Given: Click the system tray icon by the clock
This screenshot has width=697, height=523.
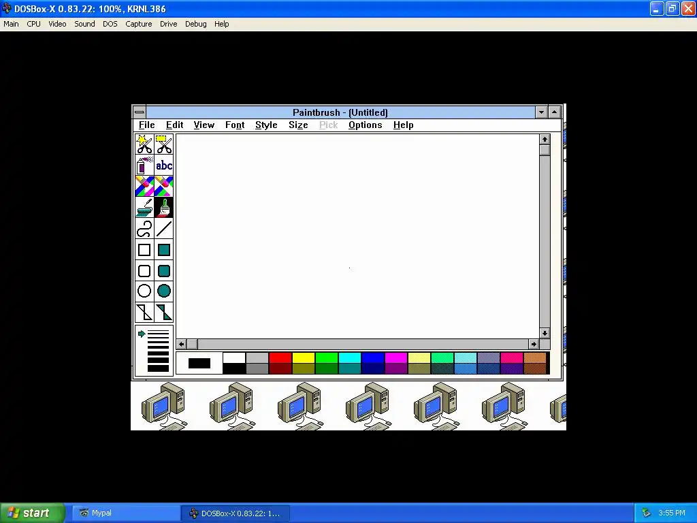Looking at the screenshot, I should click(646, 513).
